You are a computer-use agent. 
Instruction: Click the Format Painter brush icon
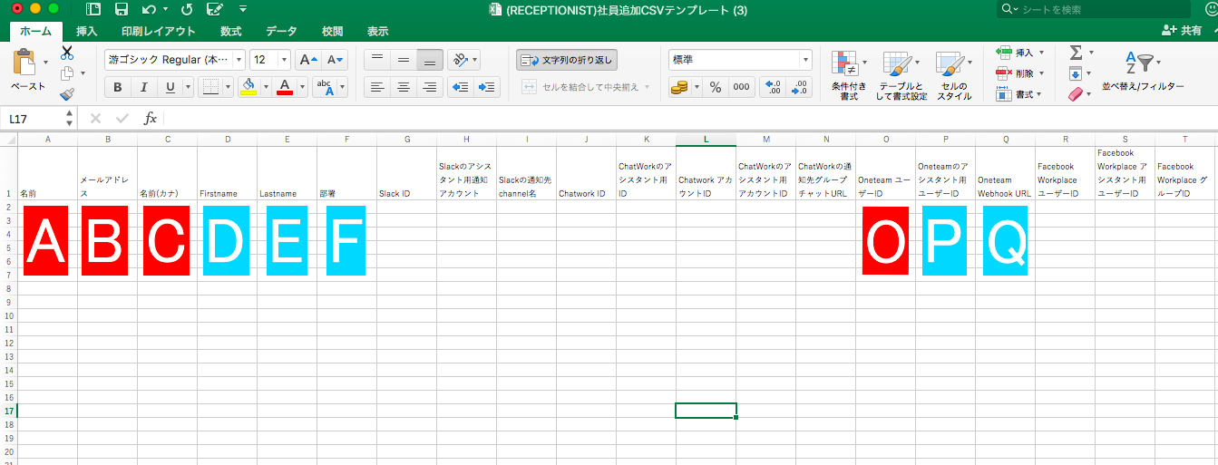[x=67, y=94]
